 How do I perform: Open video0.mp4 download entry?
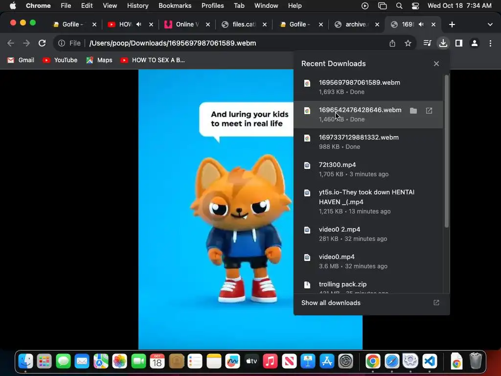tap(368, 261)
